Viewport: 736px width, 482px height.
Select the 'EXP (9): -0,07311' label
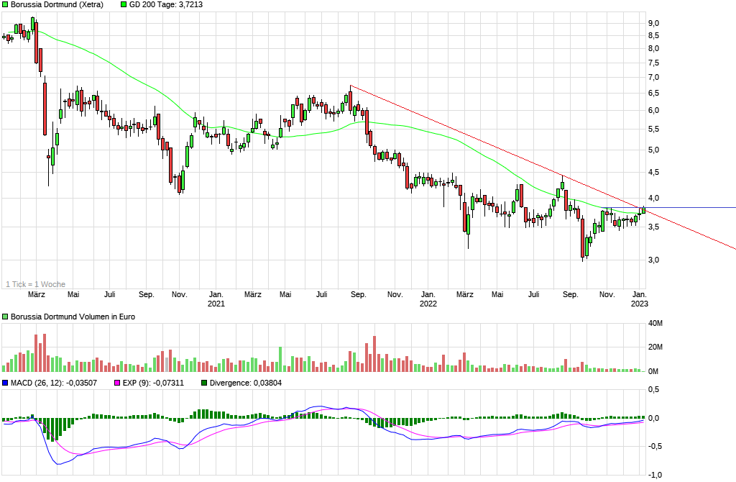point(154,383)
